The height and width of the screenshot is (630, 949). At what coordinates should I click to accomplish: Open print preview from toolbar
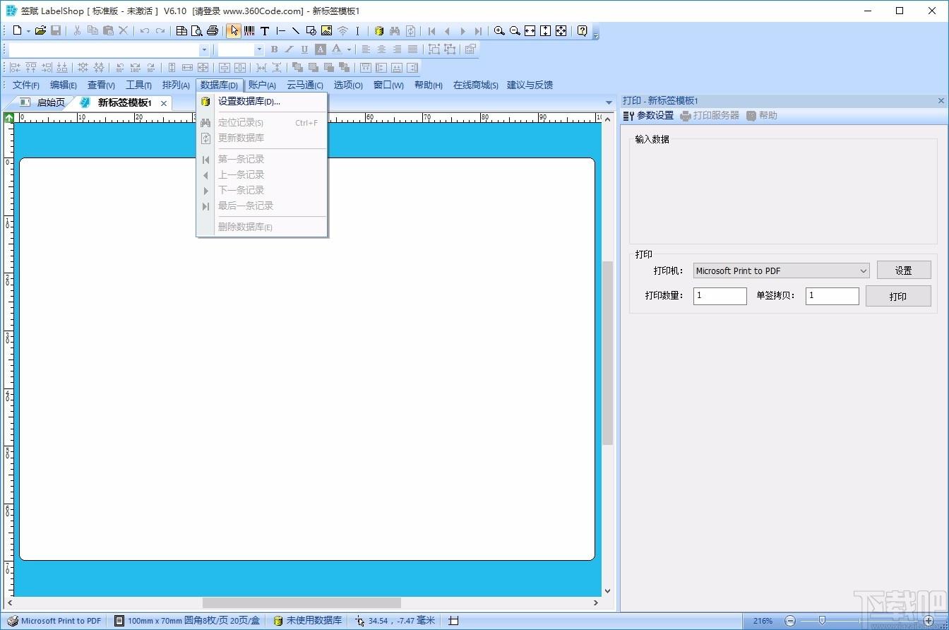tap(196, 30)
